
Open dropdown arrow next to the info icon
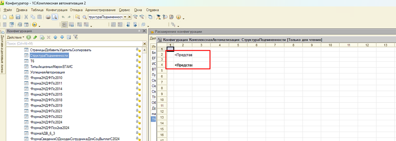tap(183, 18)
